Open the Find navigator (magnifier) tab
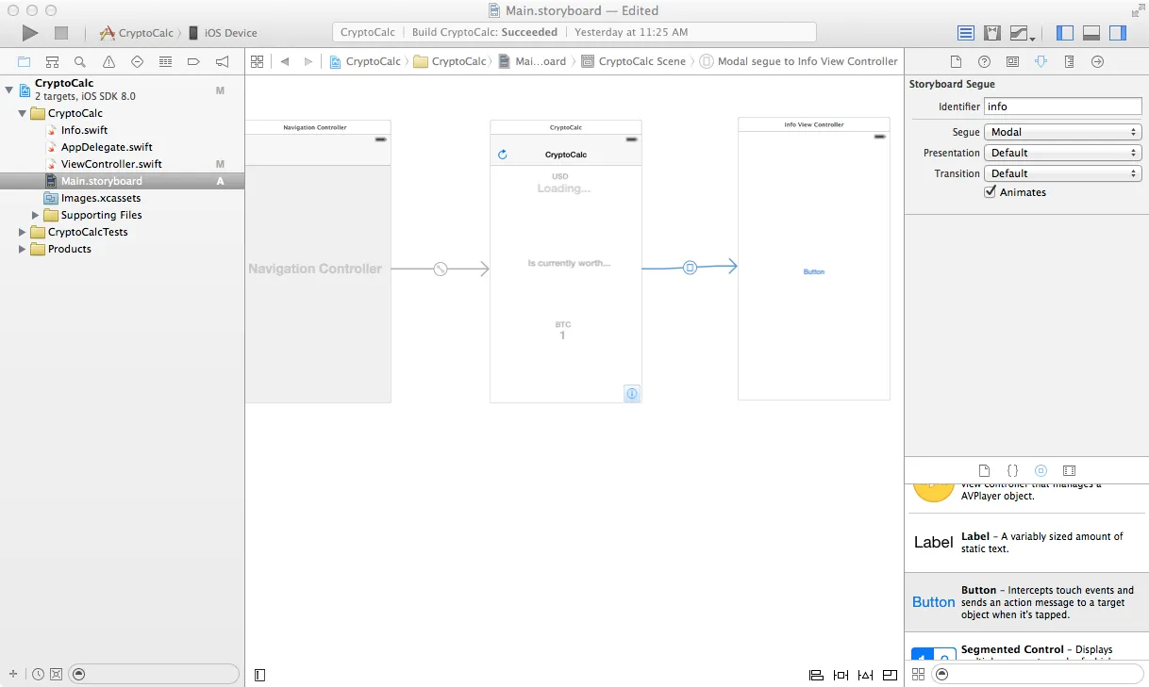1149x687 pixels. 80,61
